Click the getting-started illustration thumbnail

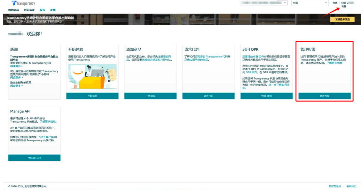[92, 76]
